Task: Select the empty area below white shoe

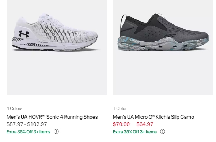Action: tap(57, 74)
